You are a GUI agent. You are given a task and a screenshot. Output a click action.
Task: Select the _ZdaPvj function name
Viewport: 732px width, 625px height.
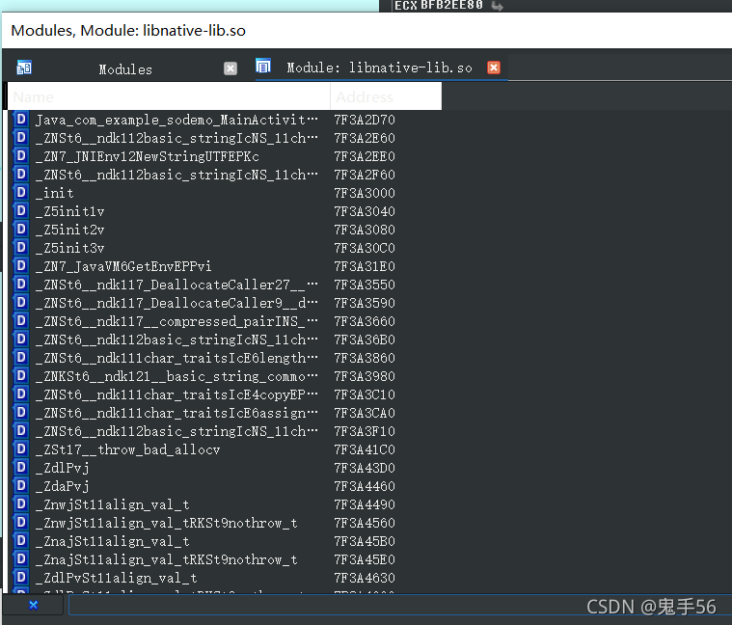click(62, 486)
